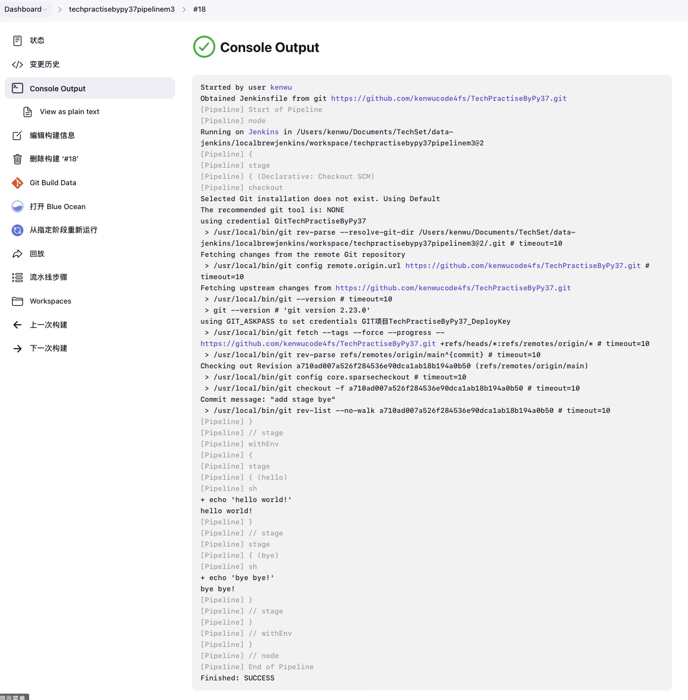Click the trash icon to delete build #18

(x=18, y=159)
